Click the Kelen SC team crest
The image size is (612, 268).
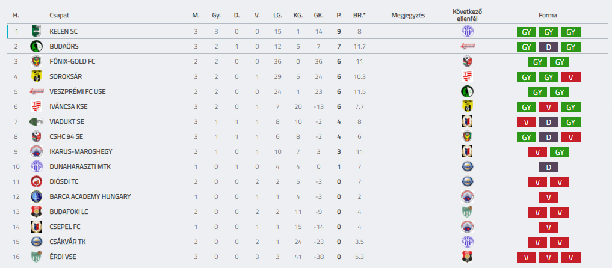(x=36, y=31)
